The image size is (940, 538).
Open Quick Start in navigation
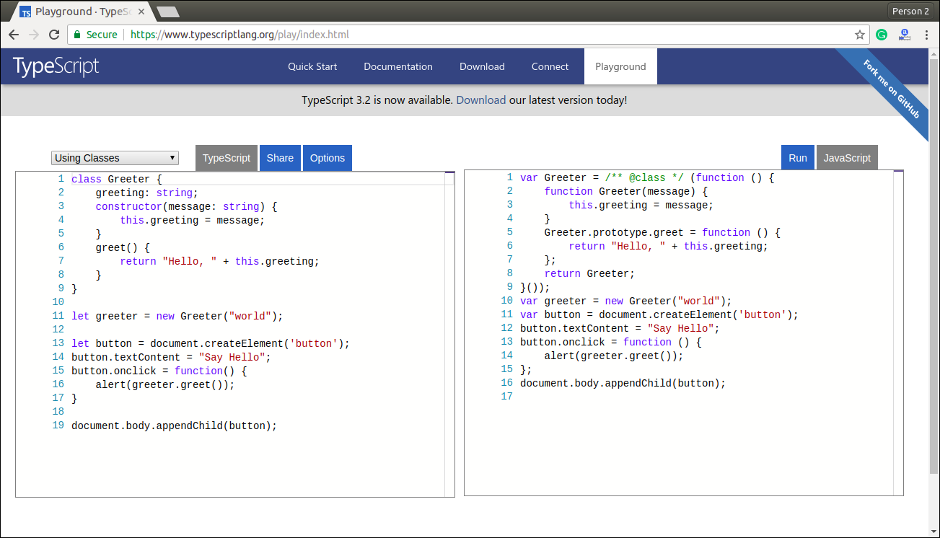[312, 66]
